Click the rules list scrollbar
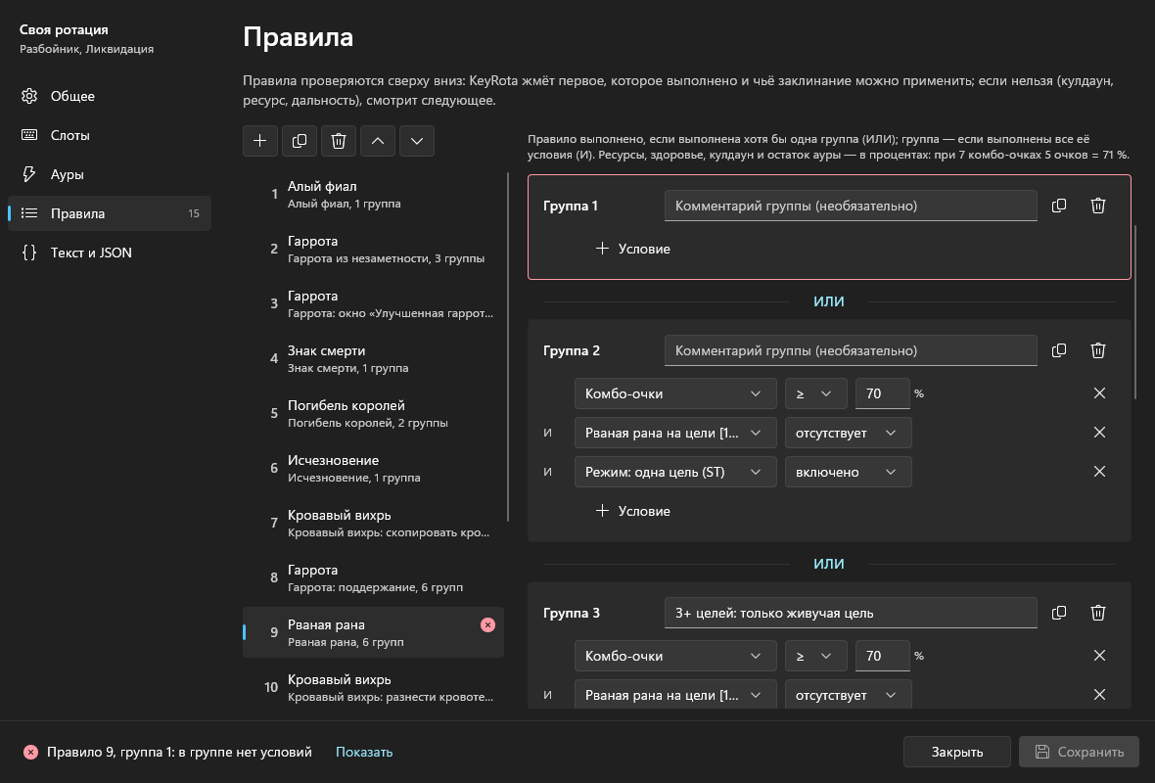The height and width of the screenshot is (783, 1155). (x=508, y=346)
